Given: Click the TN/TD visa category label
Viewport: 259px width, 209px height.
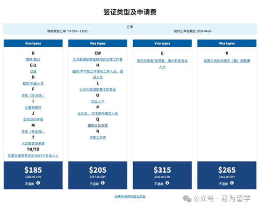Looking at the screenshot, I should 33,149.
